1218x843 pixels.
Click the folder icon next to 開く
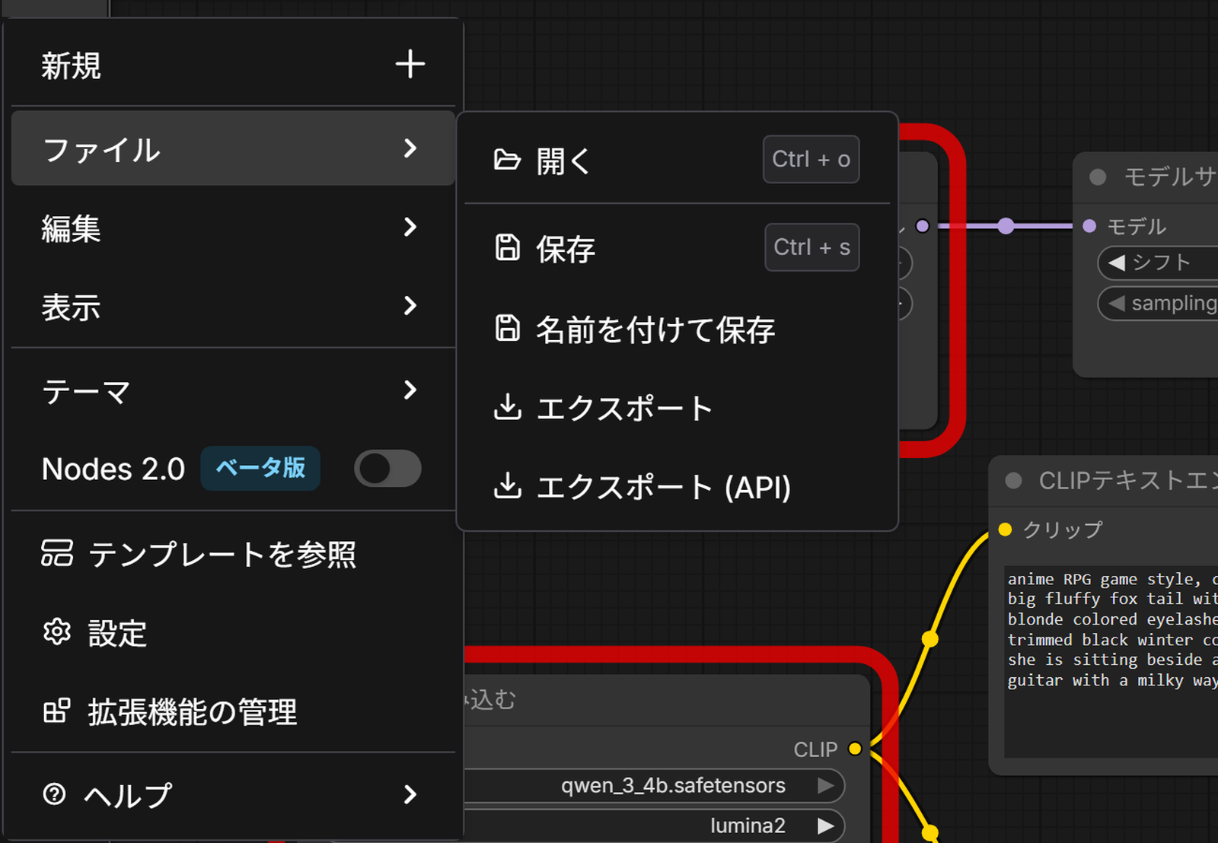pyautogui.click(x=507, y=160)
